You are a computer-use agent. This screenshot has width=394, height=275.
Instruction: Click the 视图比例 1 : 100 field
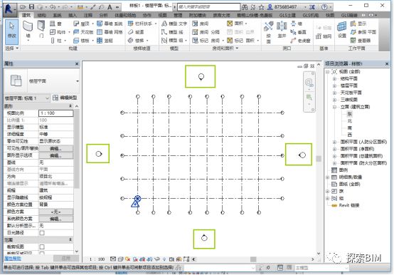(x=56, y=113)
